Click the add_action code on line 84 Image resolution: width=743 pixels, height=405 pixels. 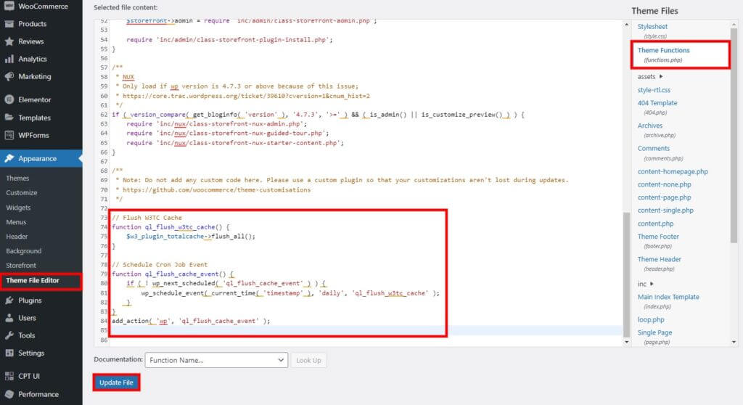point(191,321)
